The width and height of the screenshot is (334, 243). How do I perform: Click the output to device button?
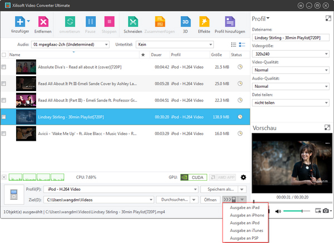click(x=230, y=200)
